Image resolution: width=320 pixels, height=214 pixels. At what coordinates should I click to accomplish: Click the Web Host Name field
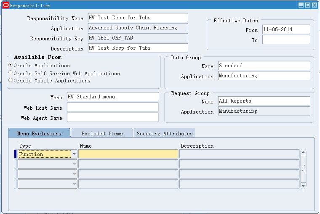point(113,107)
